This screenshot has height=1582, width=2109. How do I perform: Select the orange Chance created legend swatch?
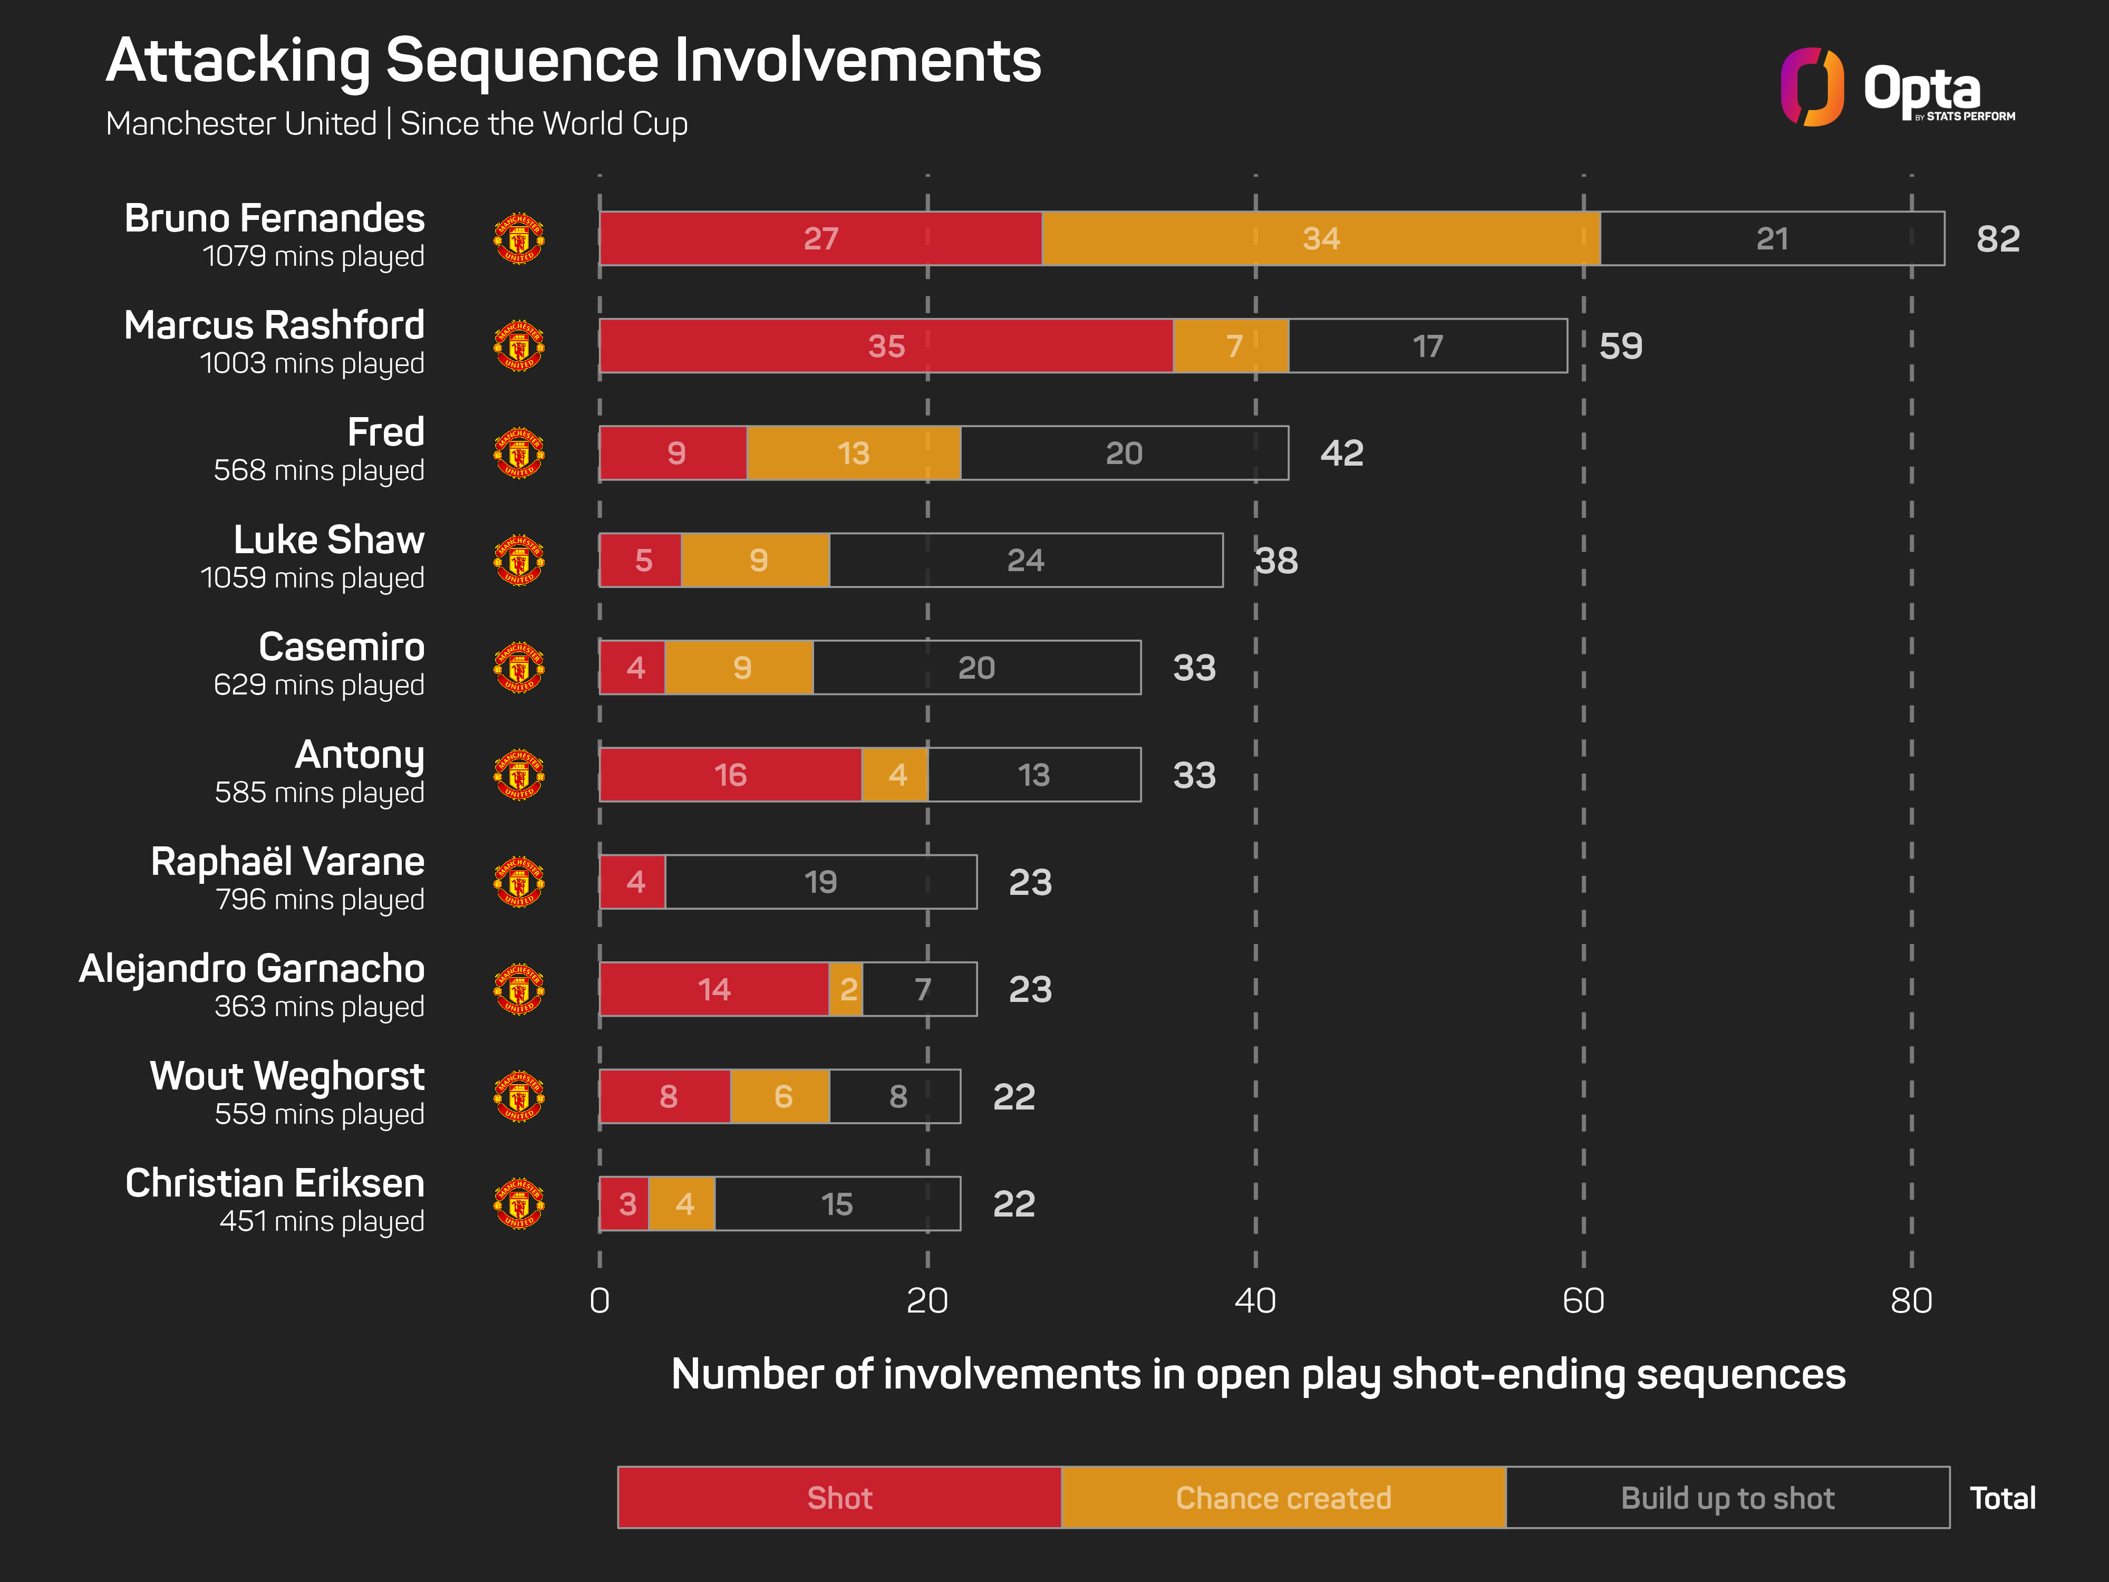click(x=1283, y=1497)
